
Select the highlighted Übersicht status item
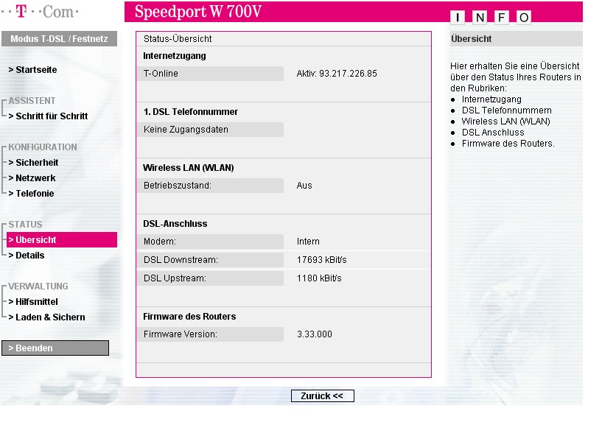pos(62,240)
